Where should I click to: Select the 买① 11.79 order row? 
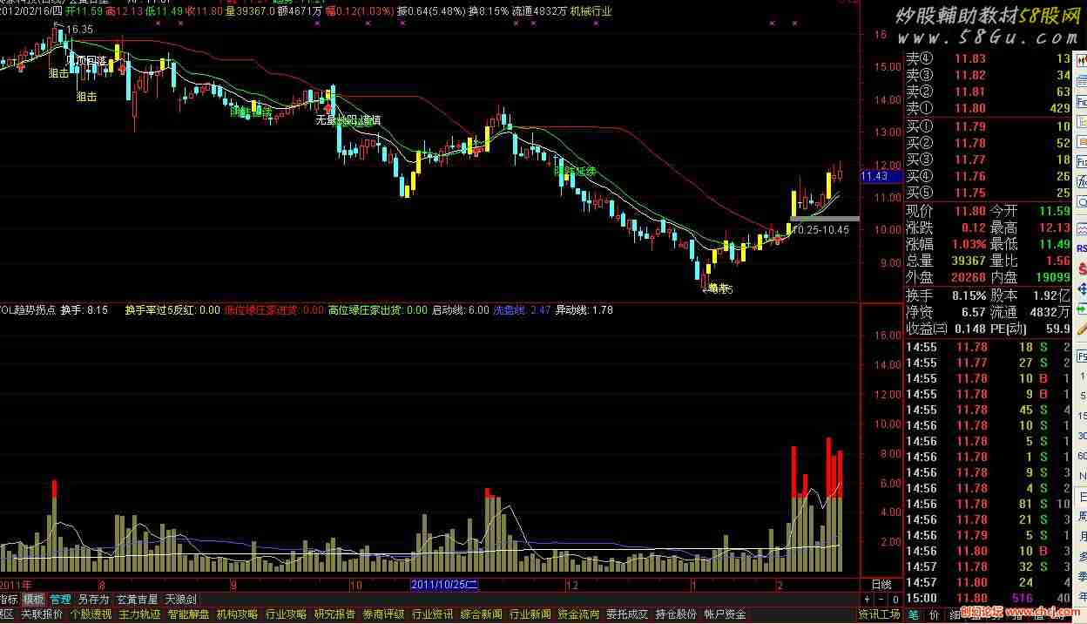(x=989, y=126)
